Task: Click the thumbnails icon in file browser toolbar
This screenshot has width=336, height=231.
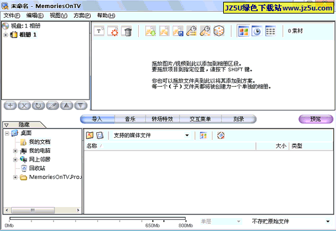Action: (203, 135)
